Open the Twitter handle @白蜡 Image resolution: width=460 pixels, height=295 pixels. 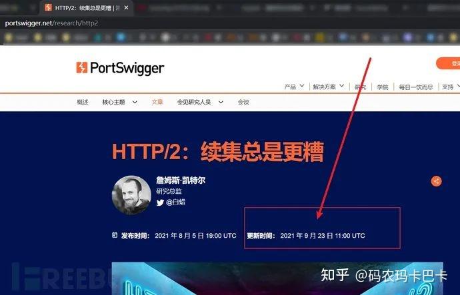pos(175,202)
